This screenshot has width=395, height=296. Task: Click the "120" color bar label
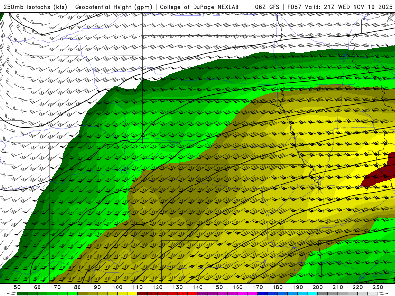click(158, 287)
